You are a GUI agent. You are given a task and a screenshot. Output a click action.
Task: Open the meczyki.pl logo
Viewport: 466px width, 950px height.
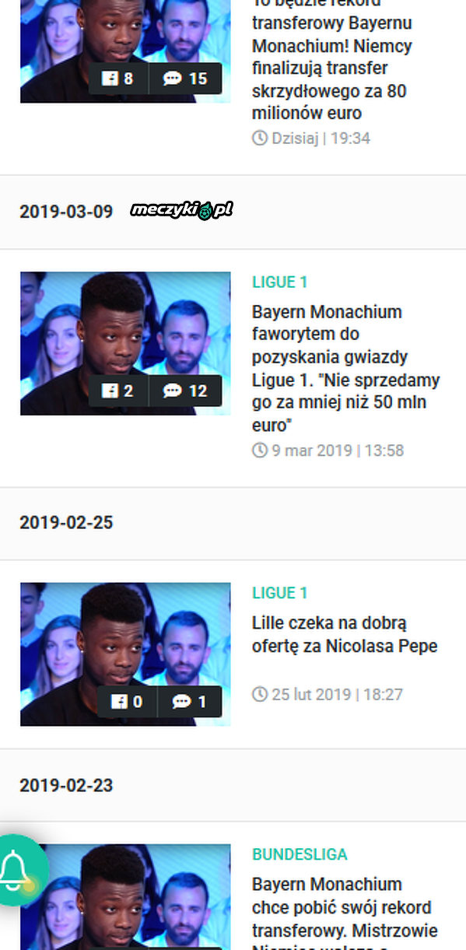pos(181,210)
